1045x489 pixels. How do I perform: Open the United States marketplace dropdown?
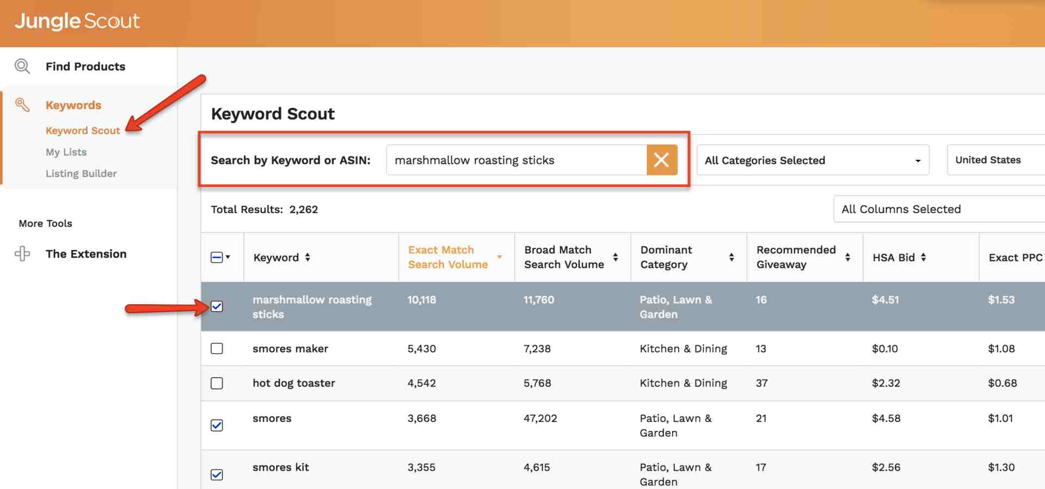coord(996,160)
